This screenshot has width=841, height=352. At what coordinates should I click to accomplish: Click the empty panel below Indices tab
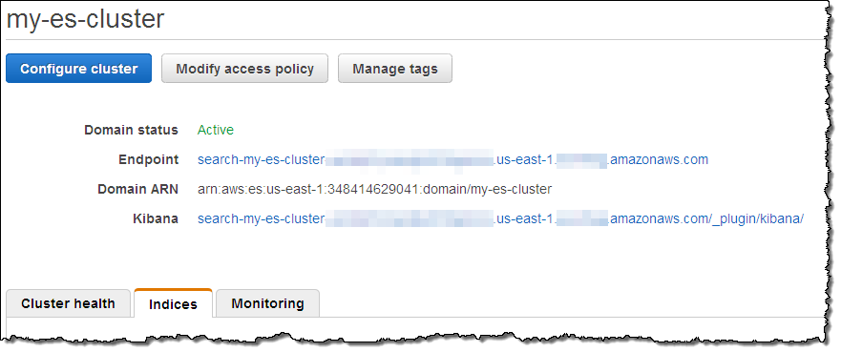point(413,327)
